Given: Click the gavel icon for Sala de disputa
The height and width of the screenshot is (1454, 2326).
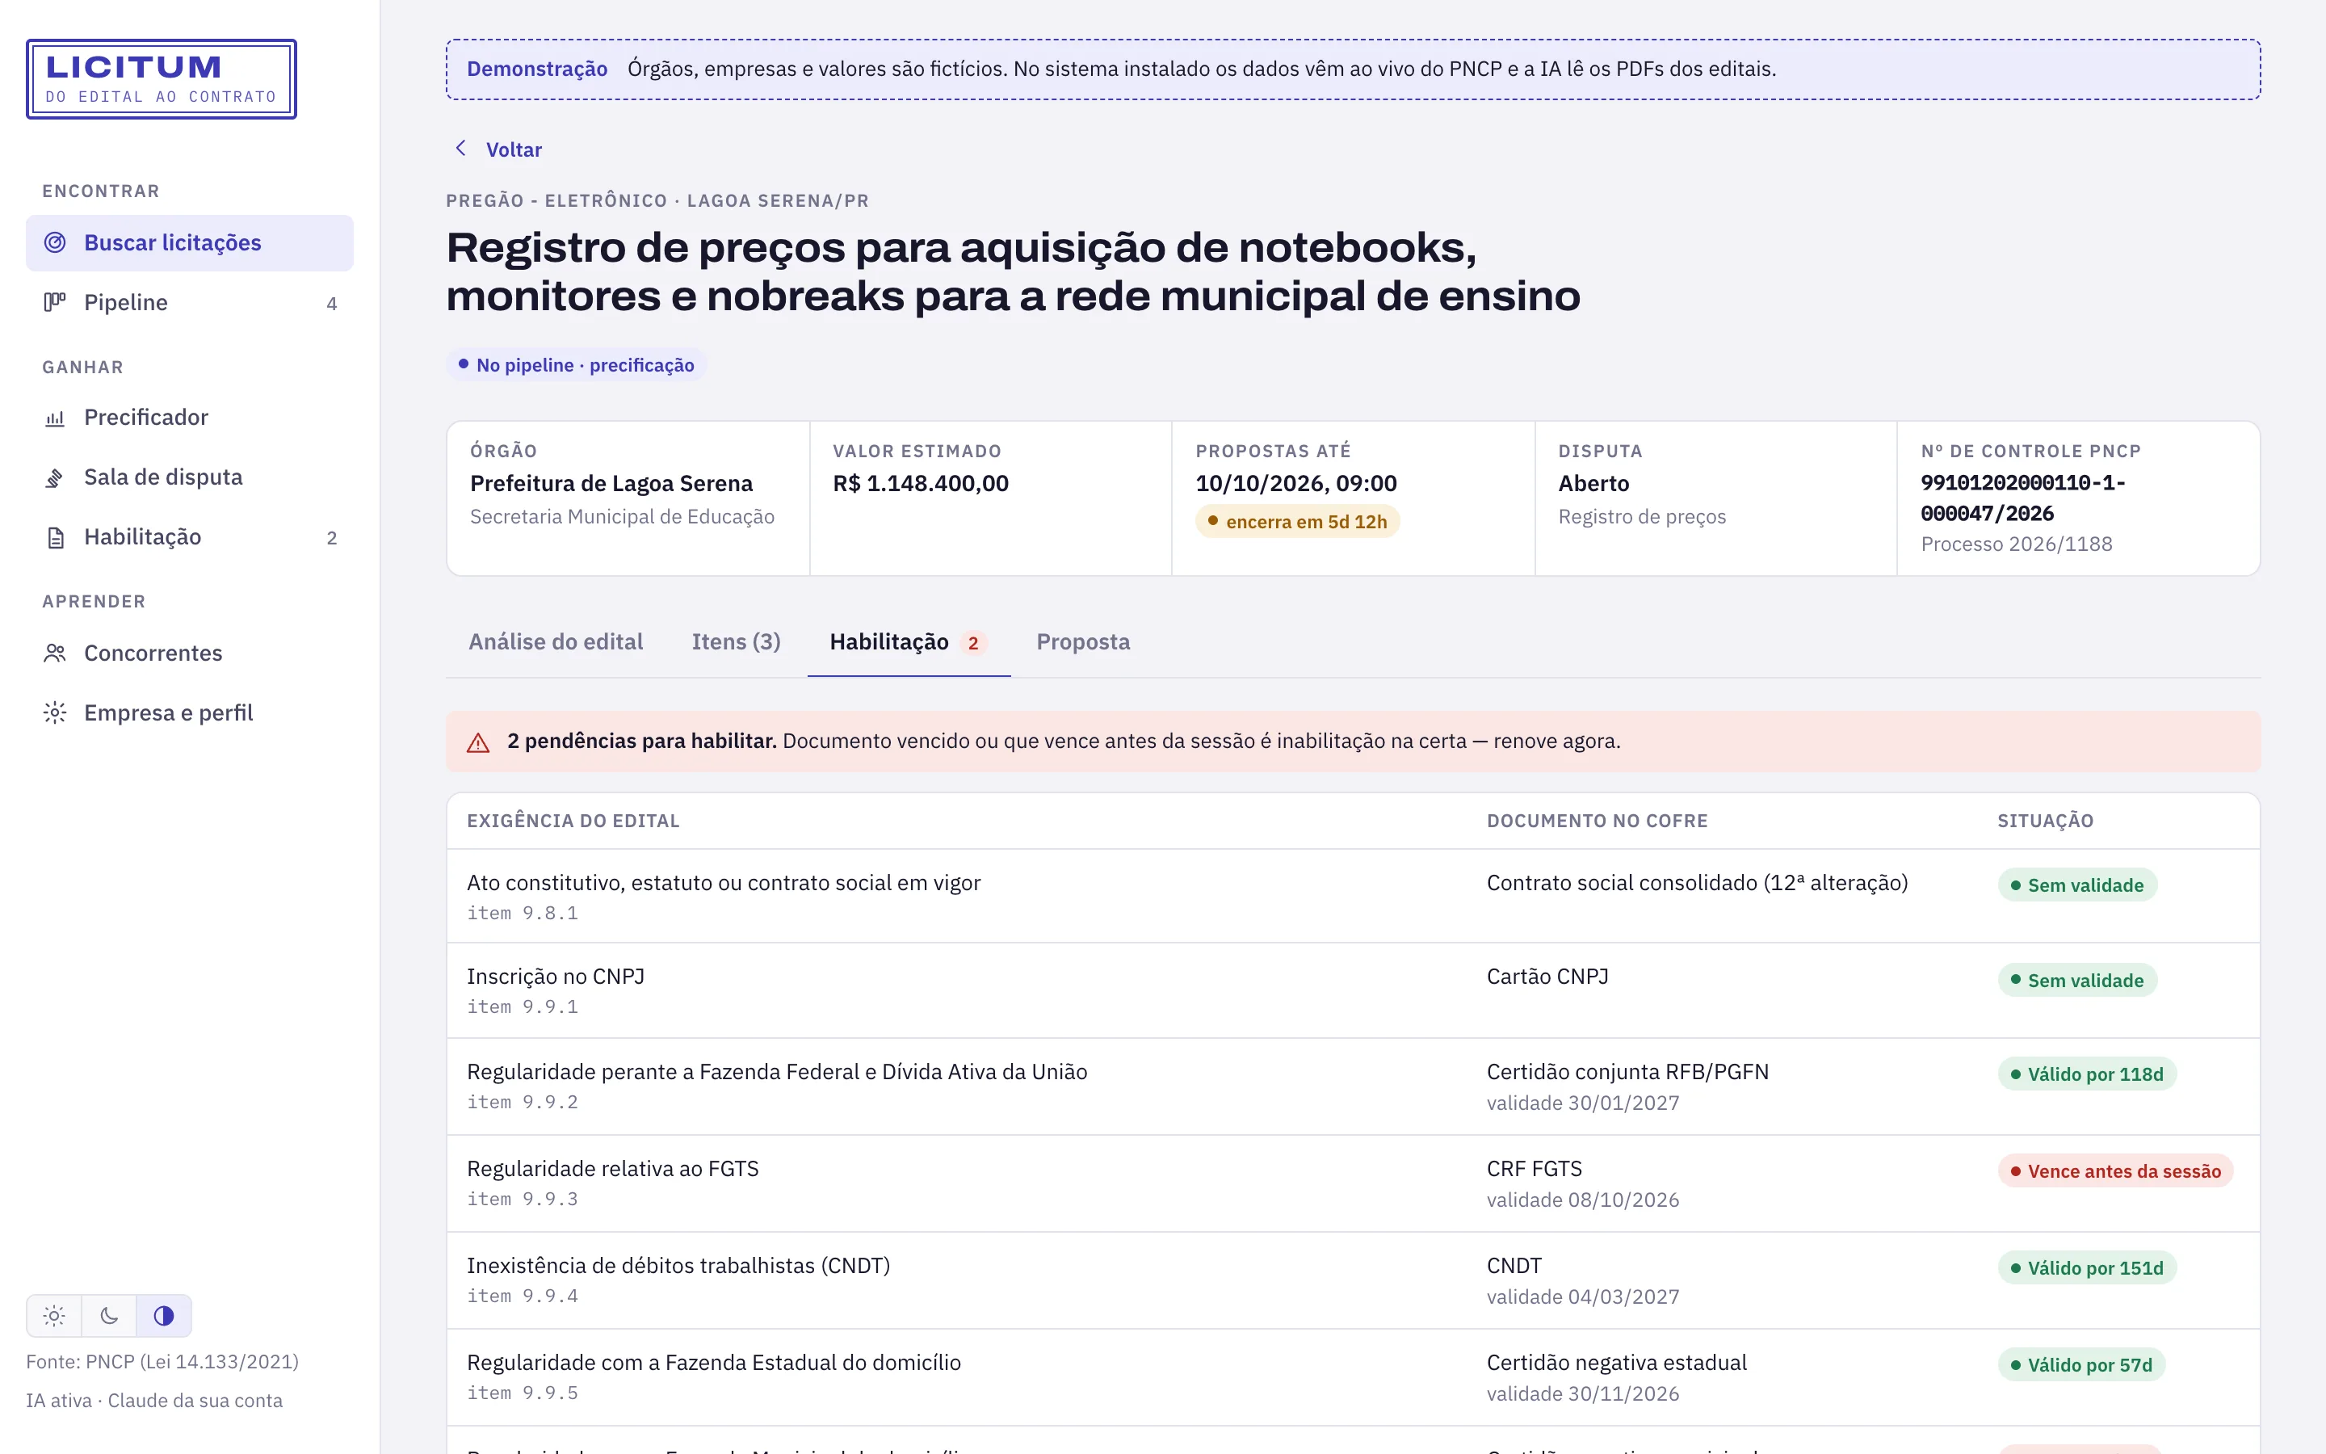Looking at the screenshot, I should 55,477.
